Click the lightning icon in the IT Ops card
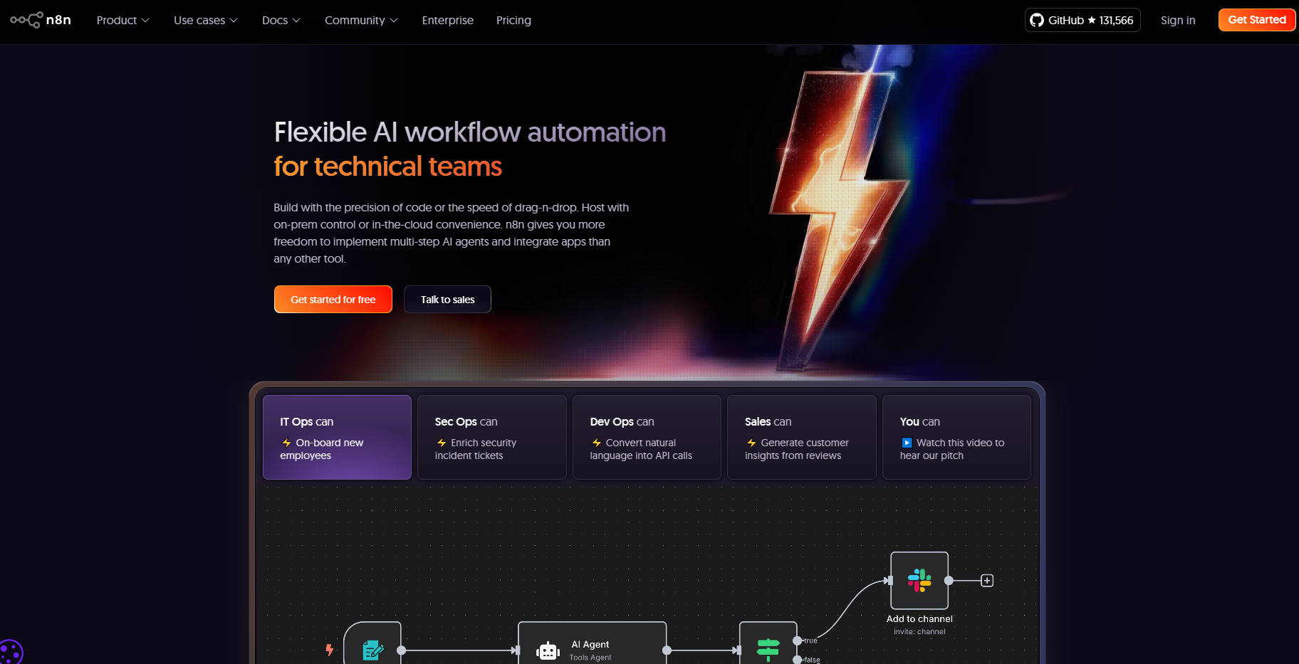Viewport: 1299px width, 664px height. (286, 443)
